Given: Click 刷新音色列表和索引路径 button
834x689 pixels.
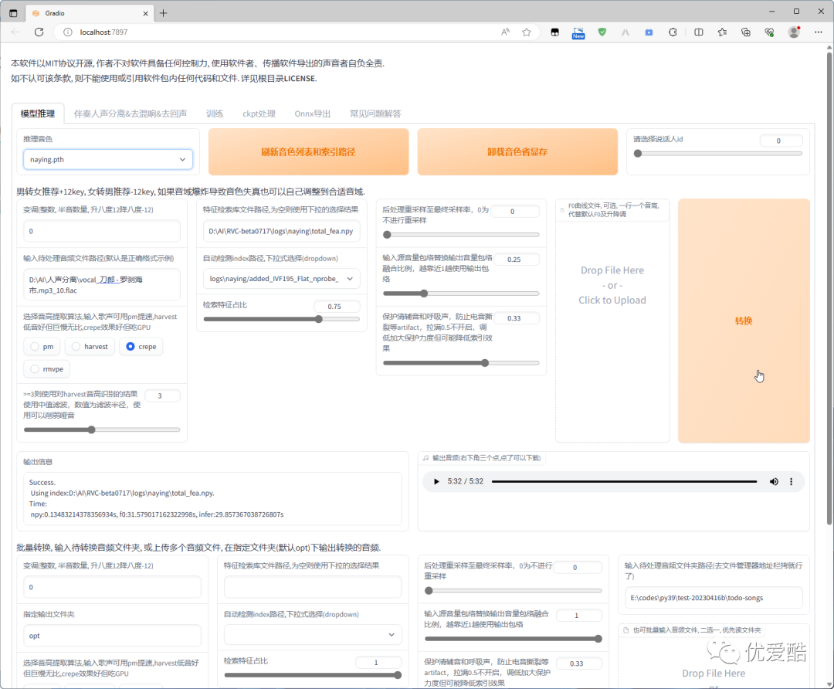Looking at the screenshot, I should click(308, 151).
